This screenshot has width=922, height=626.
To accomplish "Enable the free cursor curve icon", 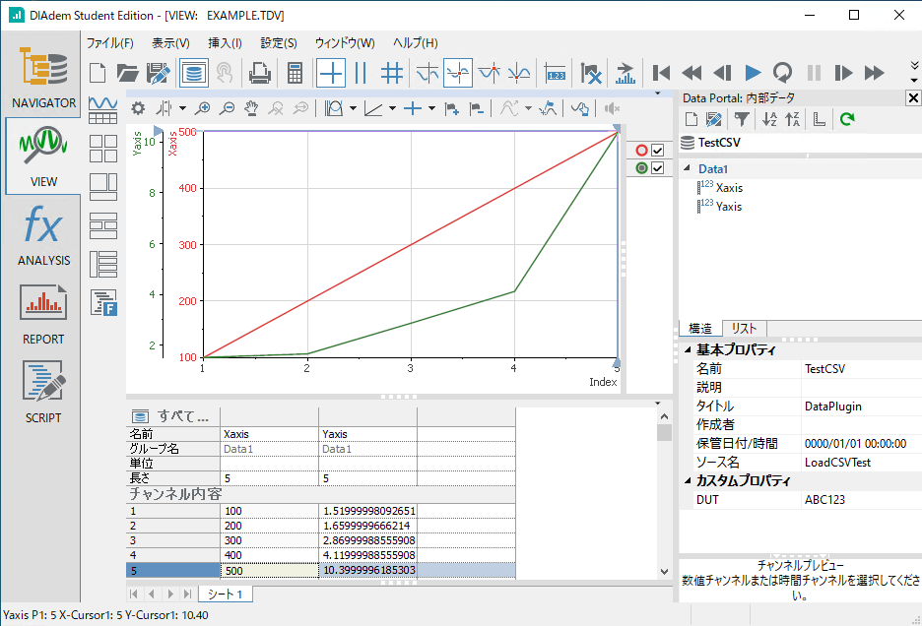I will pyautogui.click(x=428, y=73).
